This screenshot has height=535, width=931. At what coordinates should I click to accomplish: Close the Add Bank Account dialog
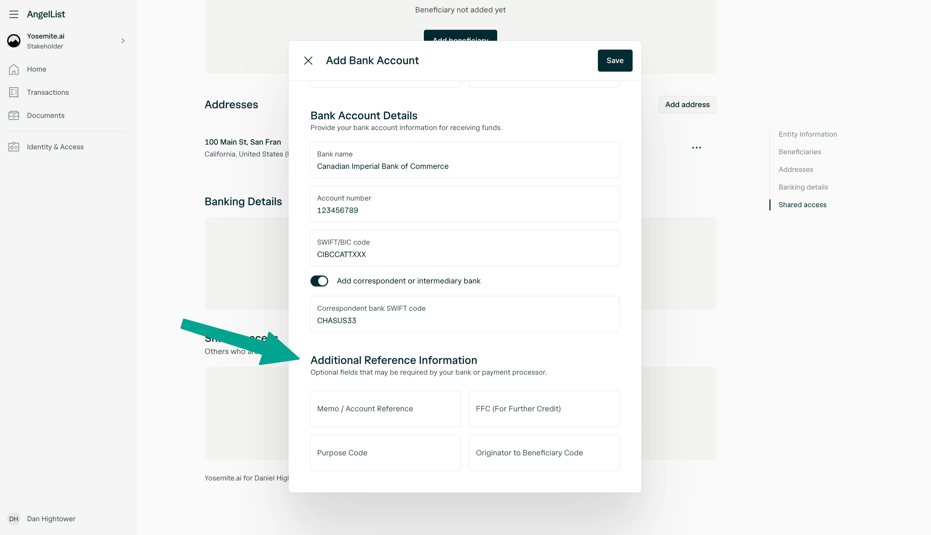[308, 60]
